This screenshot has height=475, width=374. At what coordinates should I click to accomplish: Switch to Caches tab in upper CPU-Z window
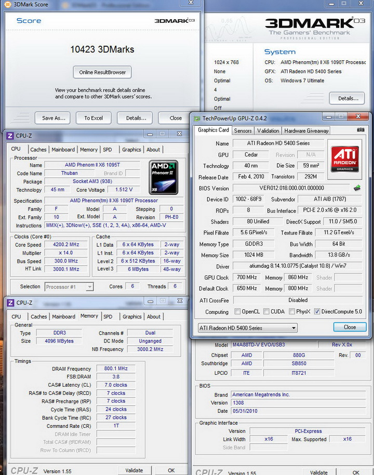point(38,150)
